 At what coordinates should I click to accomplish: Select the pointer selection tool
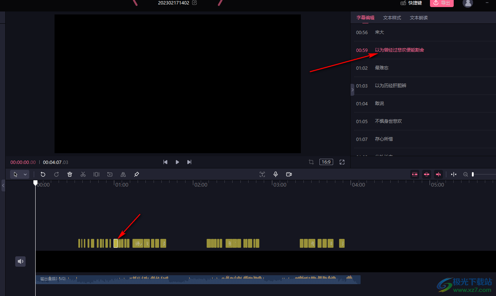tap(16, 174)
